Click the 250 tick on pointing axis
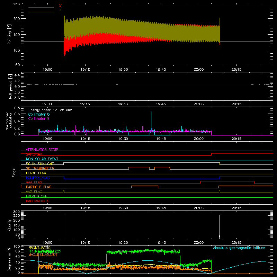 [x=17, y=4]
